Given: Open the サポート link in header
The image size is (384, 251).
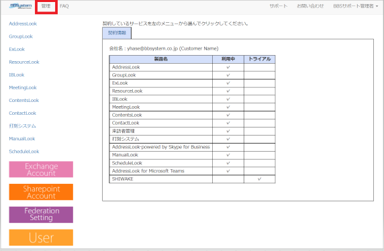Looking at the screenshot, I should [x=279, y=6].
